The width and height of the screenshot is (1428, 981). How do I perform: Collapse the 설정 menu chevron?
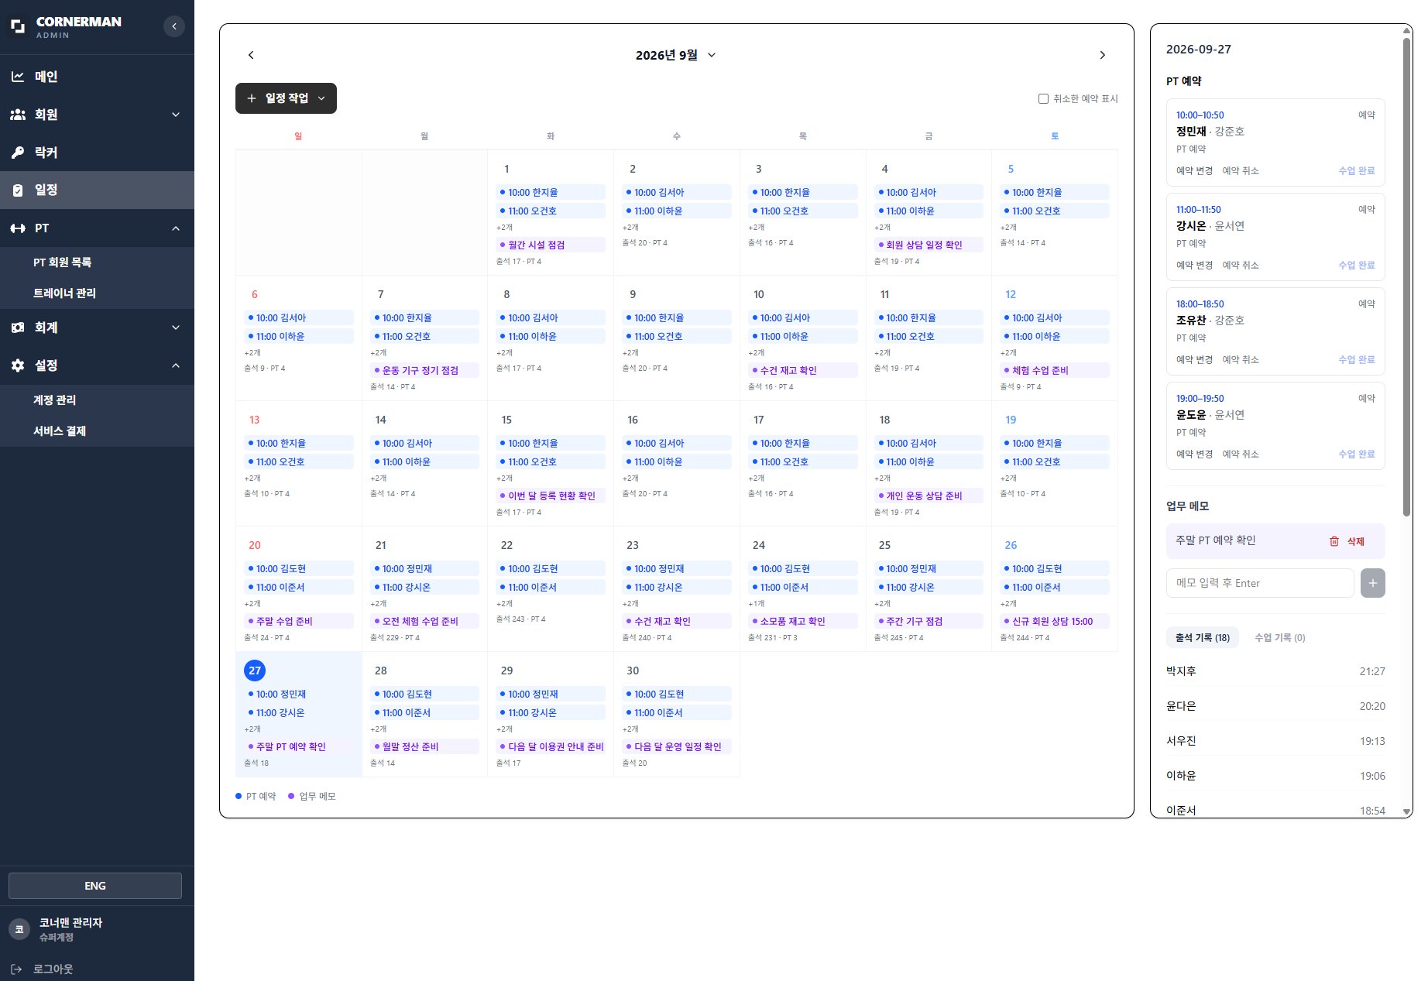click(x=176, y=365)
